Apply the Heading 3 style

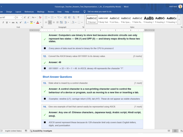(171, 20)
